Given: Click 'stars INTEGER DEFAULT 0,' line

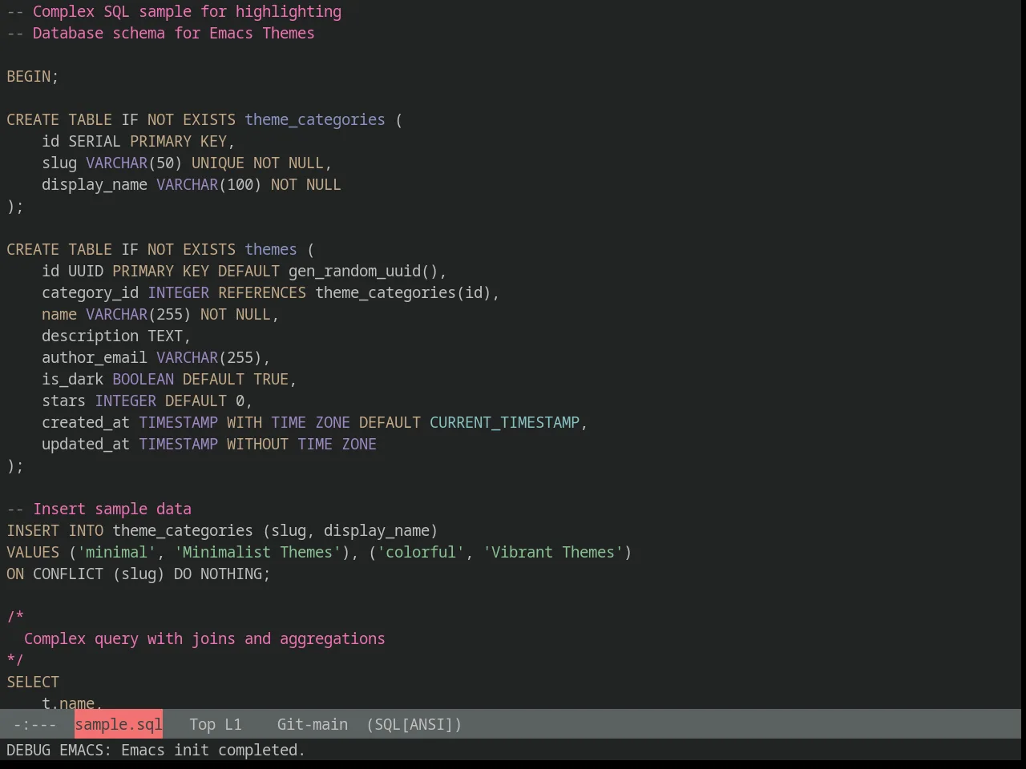Looking at the screenshot, I should 147,401.
